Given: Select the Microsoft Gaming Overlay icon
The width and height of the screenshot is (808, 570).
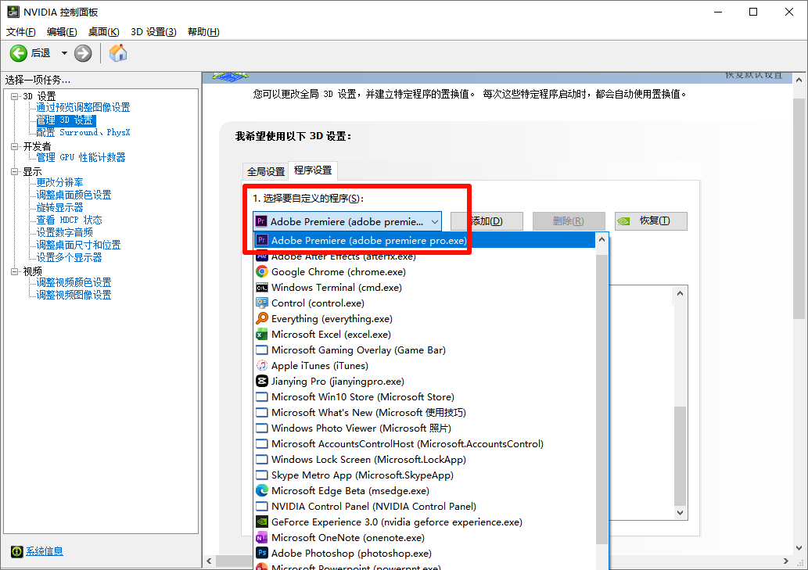Looking at the screenshot, I should [262, 350].
